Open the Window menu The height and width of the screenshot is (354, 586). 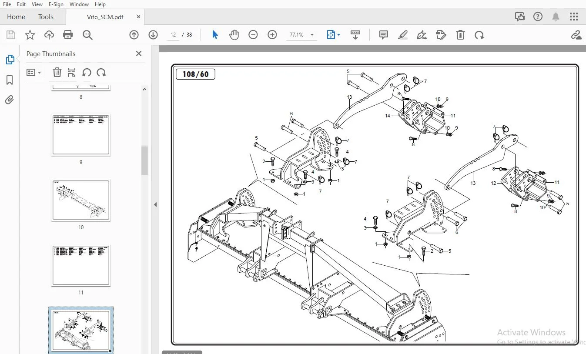(79, 4)
